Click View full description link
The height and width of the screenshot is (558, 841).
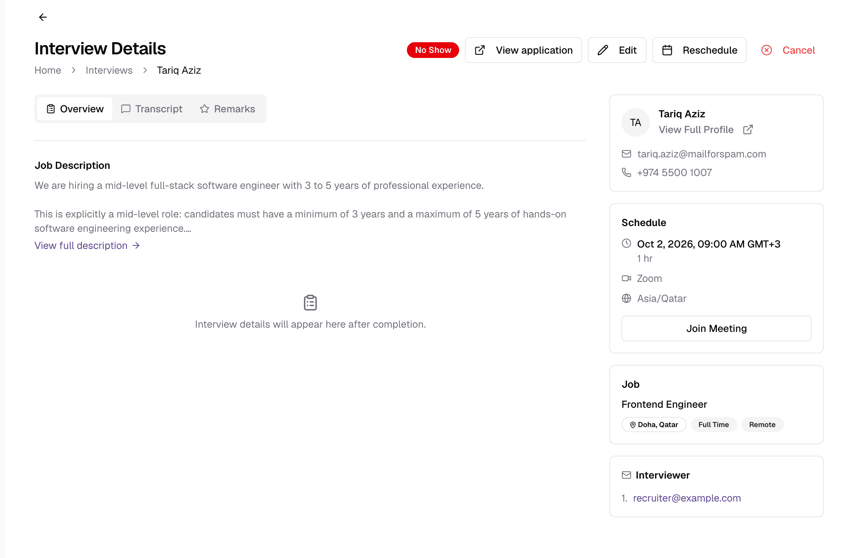pyautogui.click(x=87, y=245)
